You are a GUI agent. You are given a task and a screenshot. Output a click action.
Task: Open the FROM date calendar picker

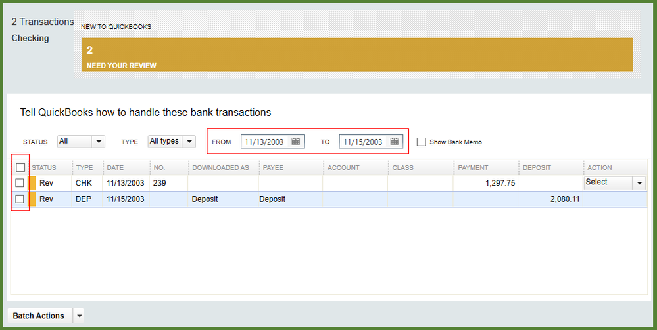point(296,141)
